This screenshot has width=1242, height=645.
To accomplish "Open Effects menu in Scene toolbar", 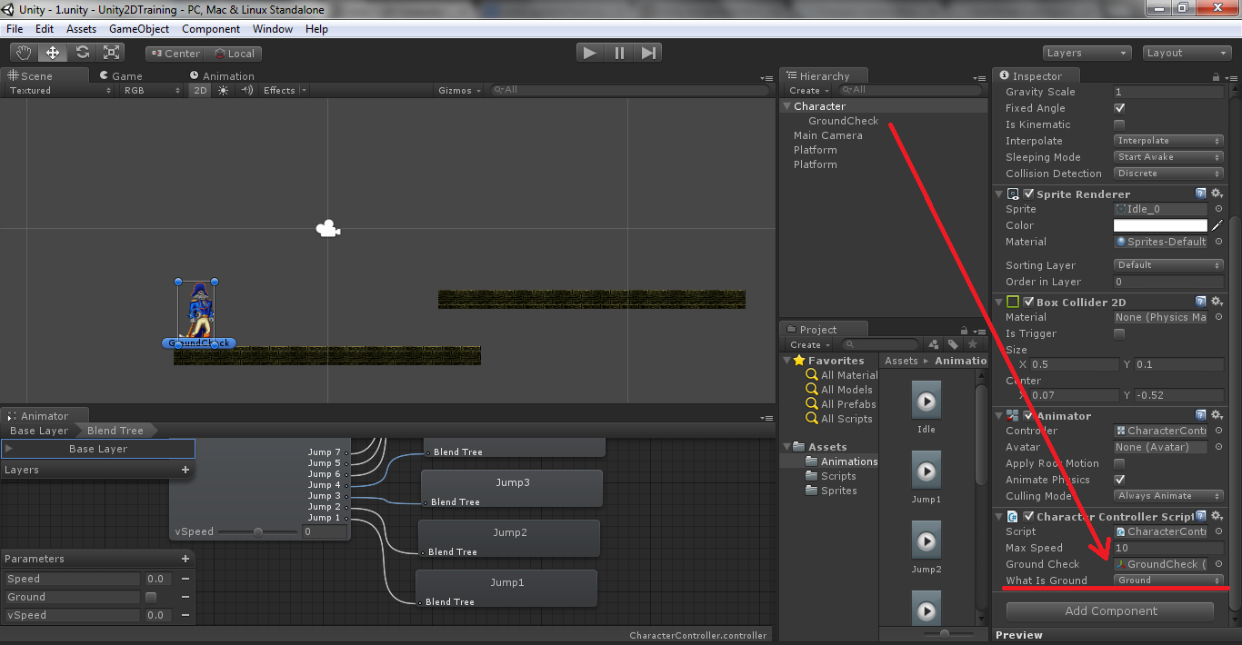I will pos(285,90).
